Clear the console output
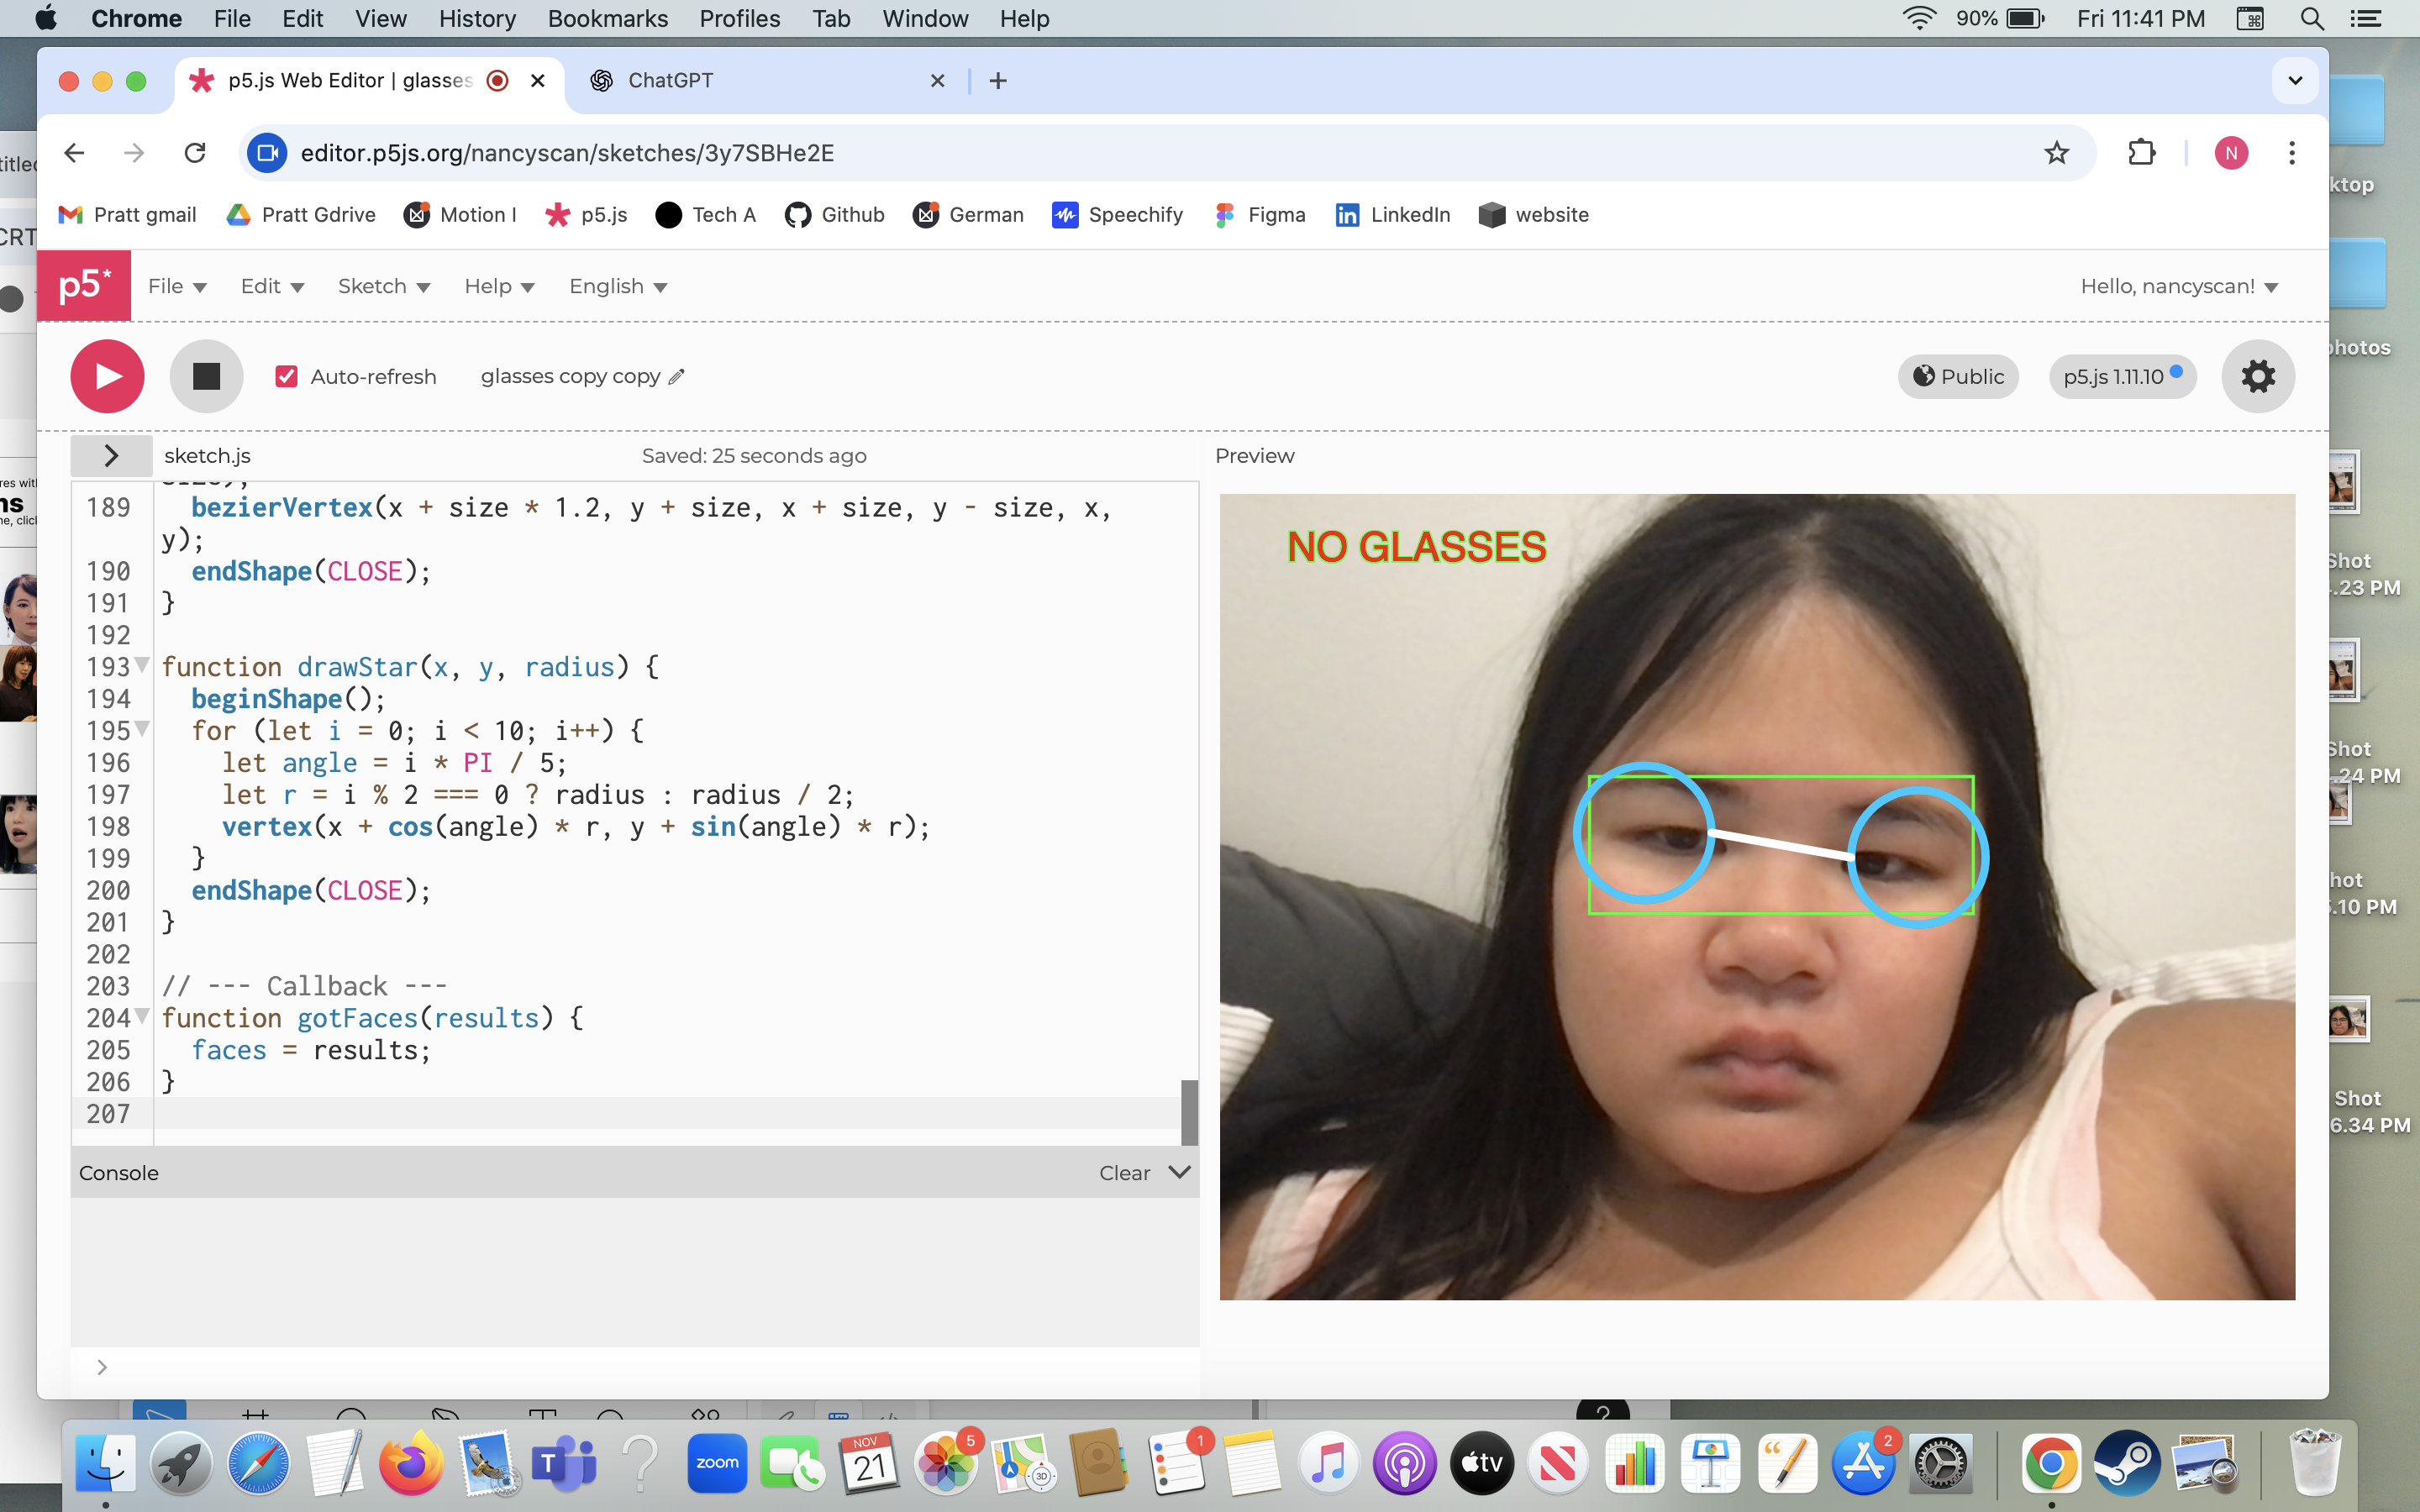 coord(1124,1173)
